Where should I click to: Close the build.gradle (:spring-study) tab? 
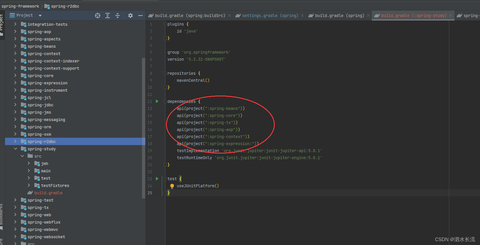click(451, 16)
